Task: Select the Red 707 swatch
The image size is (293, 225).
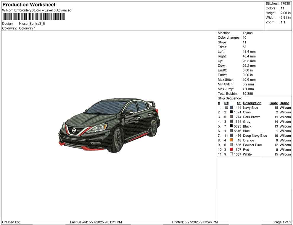Action: [231, 149]
